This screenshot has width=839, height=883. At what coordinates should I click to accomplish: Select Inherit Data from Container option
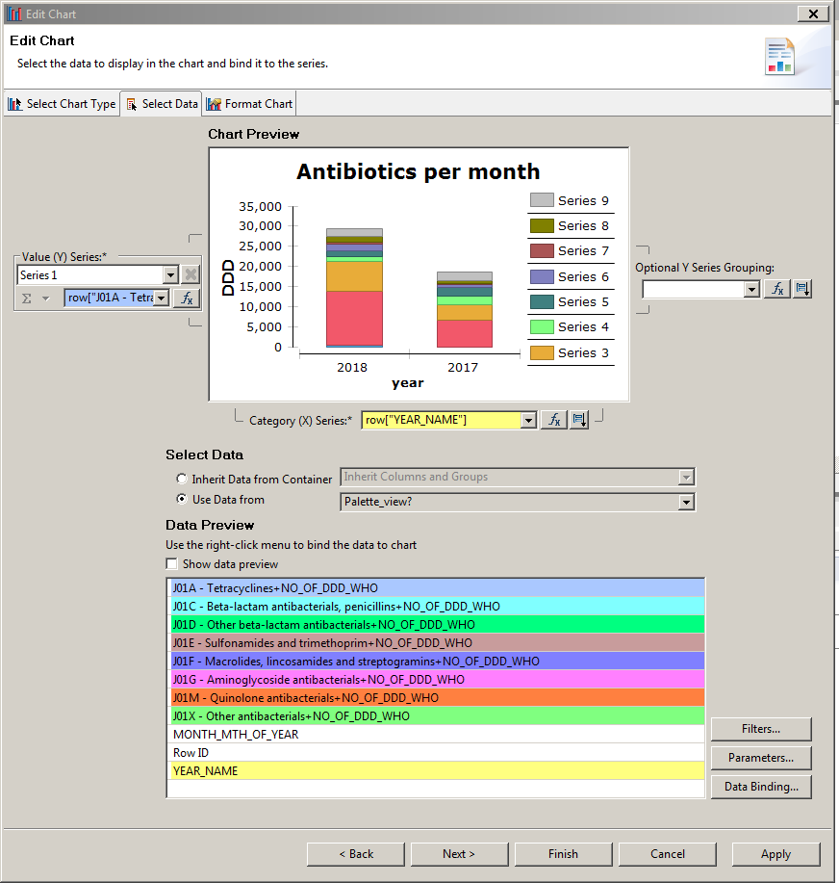[x=182, y=479]
